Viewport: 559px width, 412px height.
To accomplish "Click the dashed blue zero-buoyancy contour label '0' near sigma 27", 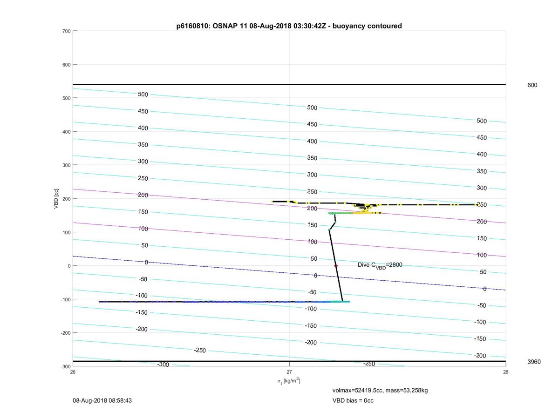I will click(315, 276).
